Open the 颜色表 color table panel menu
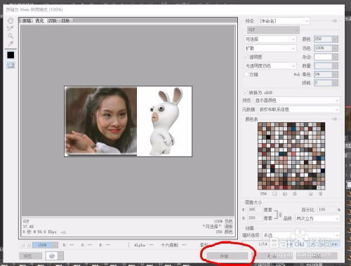 click(335, 119)
